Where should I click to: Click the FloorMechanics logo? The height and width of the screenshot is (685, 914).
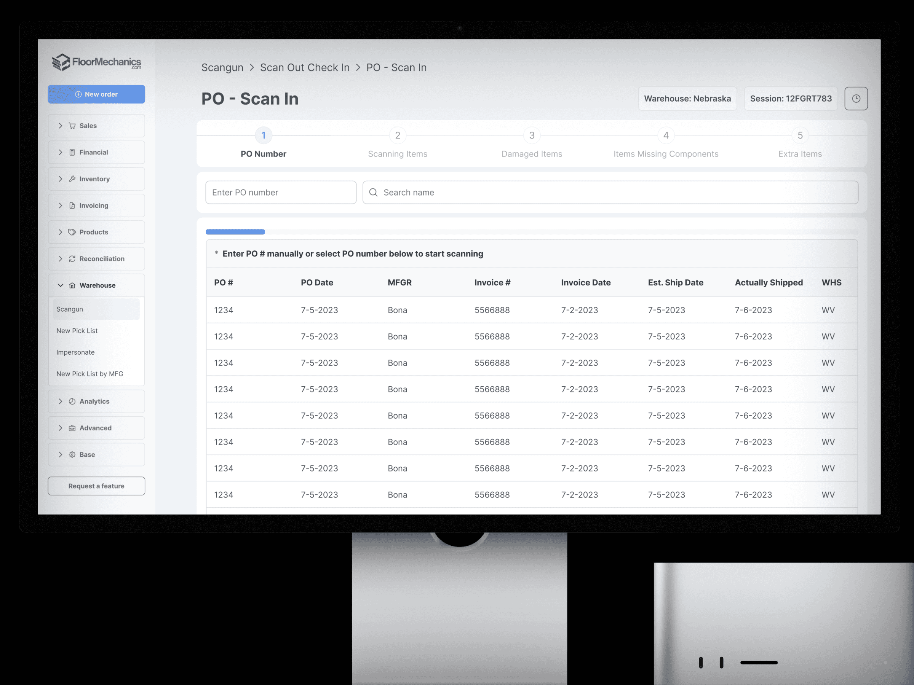pyautogui.click(x=96, y=62)
